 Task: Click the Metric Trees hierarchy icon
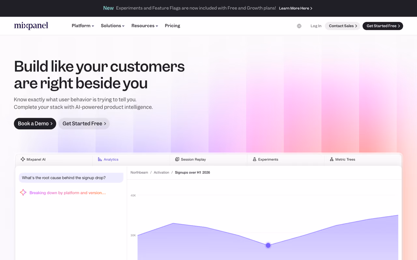click(x=332, y=159)
